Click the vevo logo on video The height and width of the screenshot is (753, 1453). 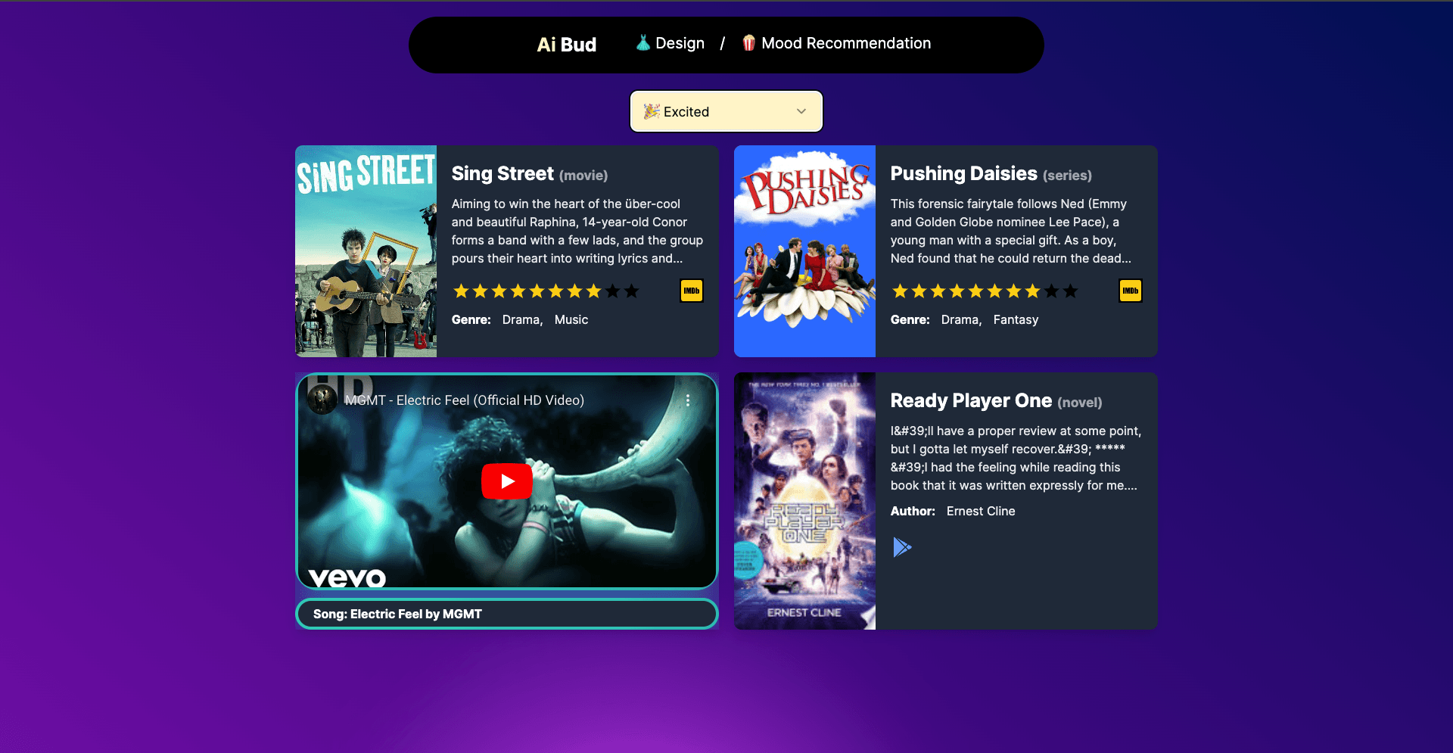[x=347, y=577]
